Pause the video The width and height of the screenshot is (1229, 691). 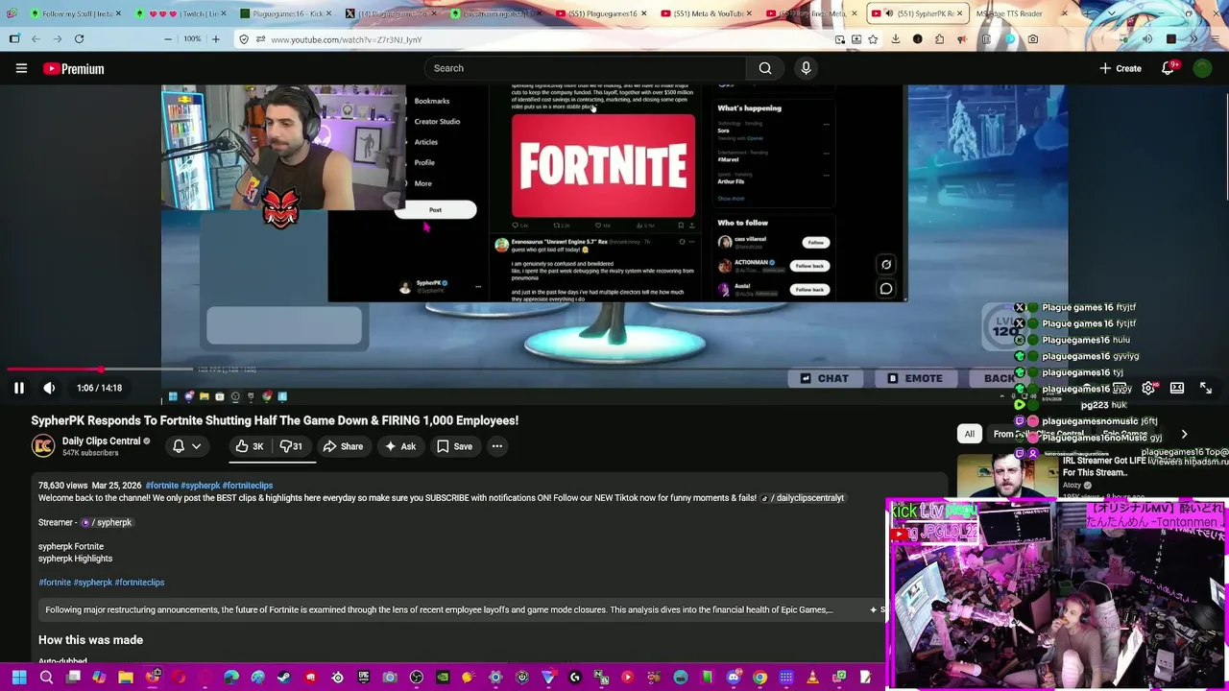click(18, 388)
